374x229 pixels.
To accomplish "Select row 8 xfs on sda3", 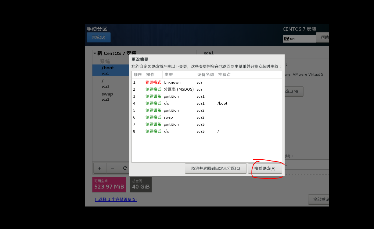I will point(207,131).
